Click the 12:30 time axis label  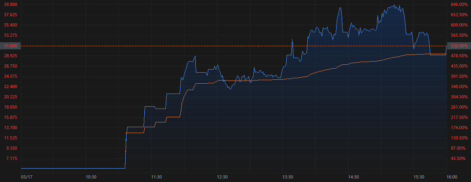click(x=222, y=177)
